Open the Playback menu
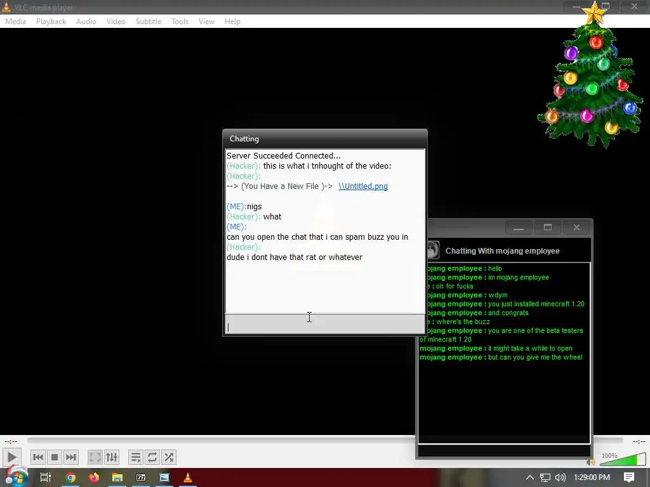Image resolution: width=650 pixels, height=487 pixels. (51, 22)
